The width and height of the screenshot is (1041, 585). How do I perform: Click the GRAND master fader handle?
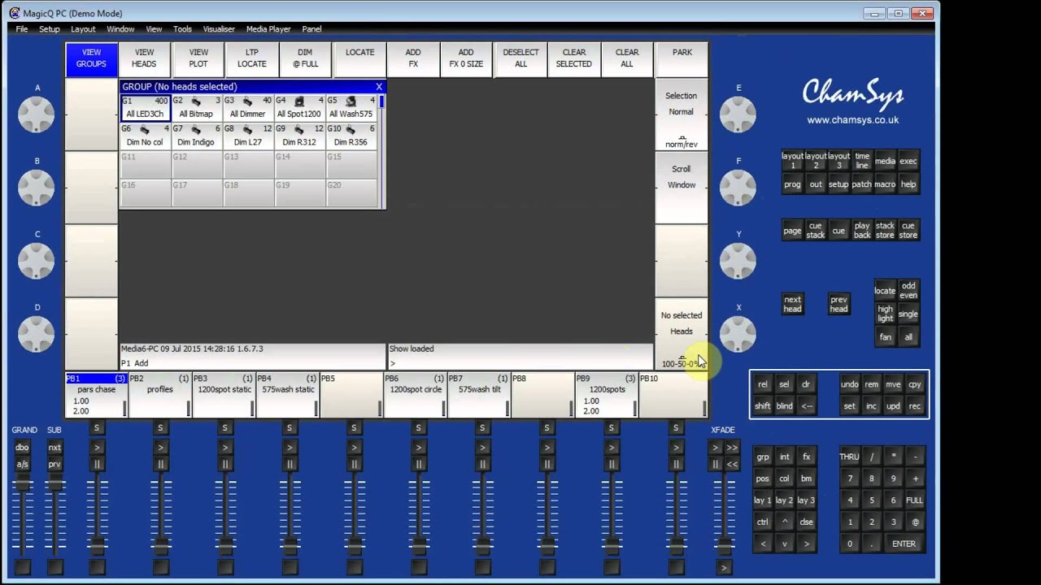point(22,485)
